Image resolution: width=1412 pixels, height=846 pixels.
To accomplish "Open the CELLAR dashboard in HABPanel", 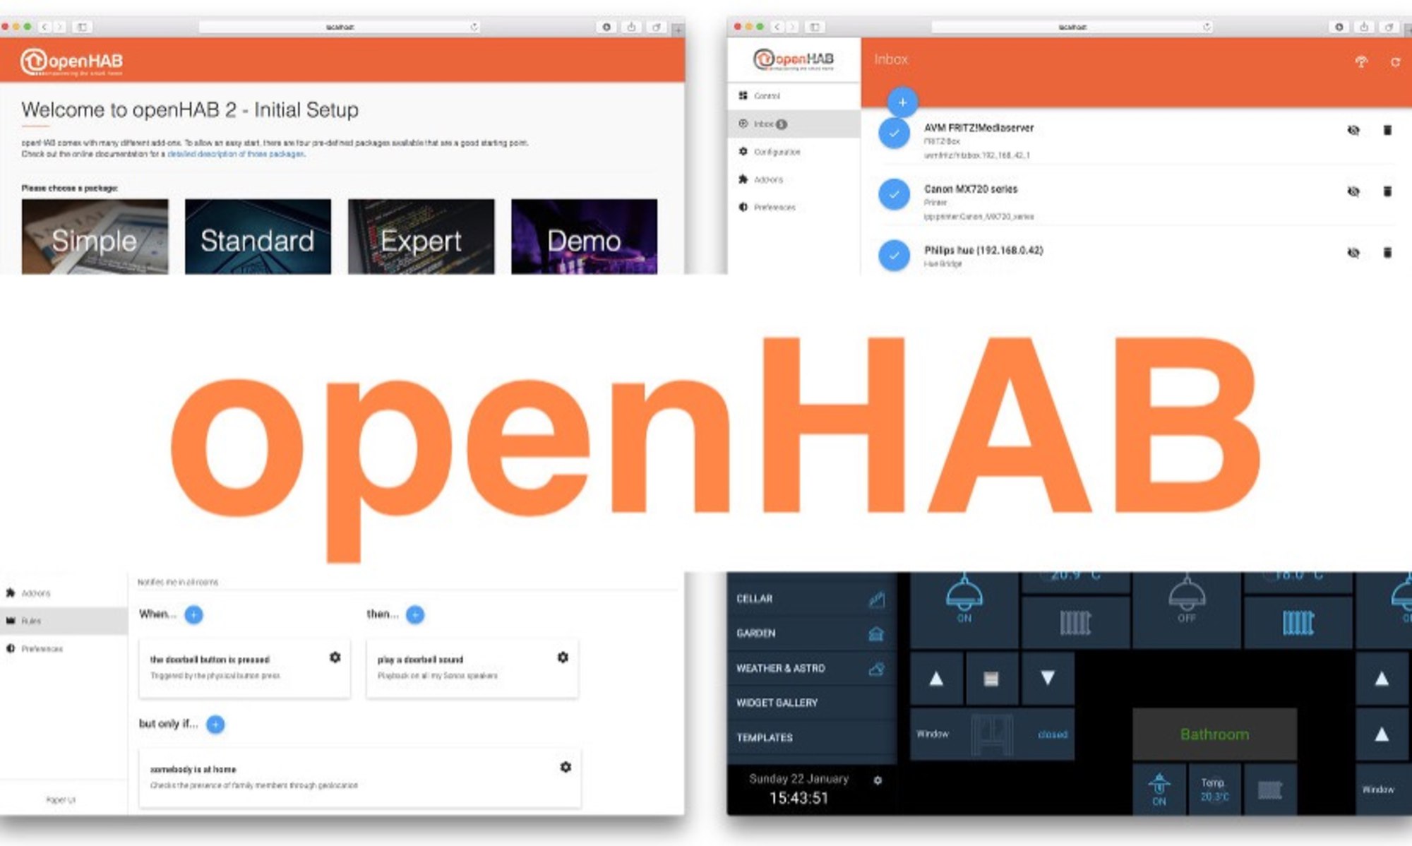I will pos(811,599).
